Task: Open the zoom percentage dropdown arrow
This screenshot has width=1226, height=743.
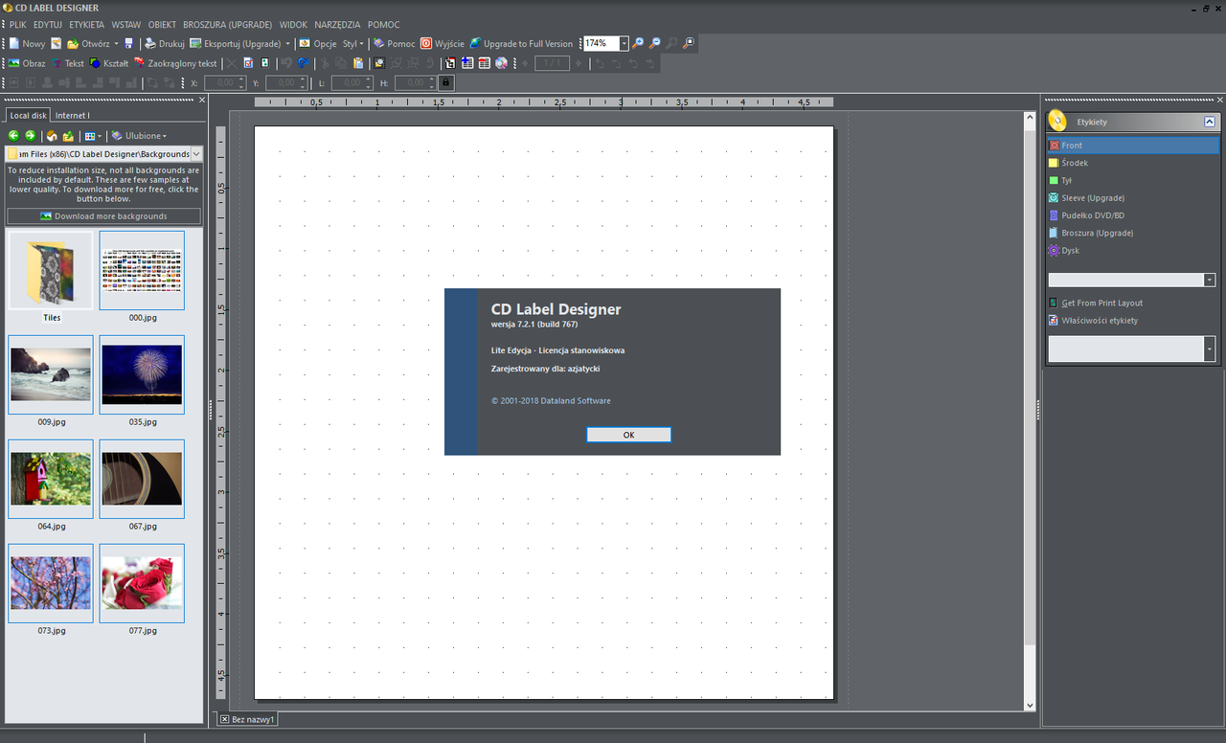Action: [x=624, y=43]
